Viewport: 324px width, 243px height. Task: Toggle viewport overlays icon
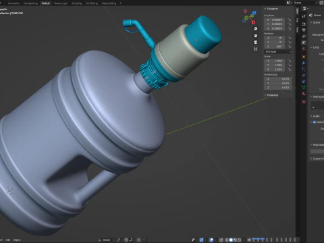[x=211, y=240]
